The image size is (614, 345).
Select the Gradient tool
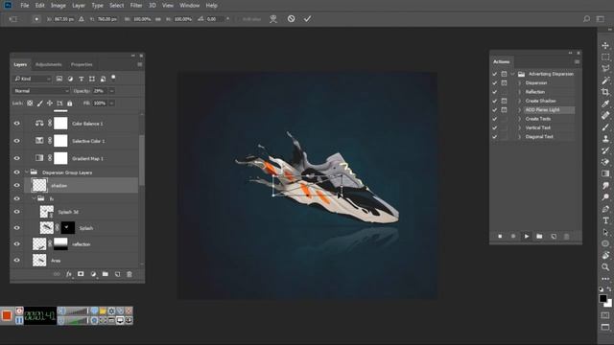pyautogui.click(x=605, y=173)
